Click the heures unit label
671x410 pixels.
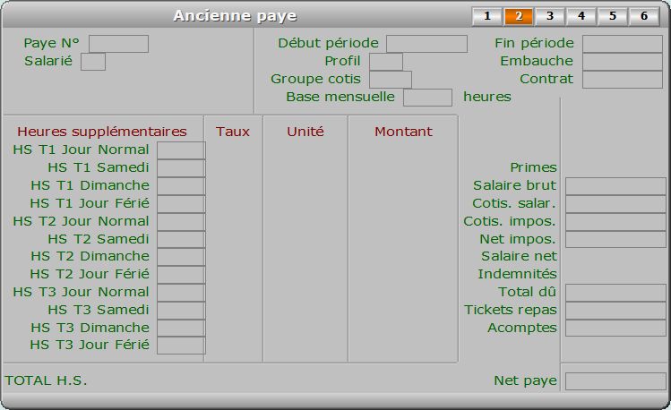pos(487,97)
